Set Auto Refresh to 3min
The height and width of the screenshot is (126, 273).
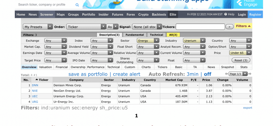point(192,74)
